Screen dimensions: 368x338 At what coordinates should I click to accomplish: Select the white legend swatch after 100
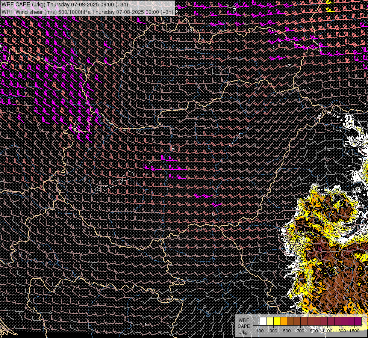[x=264, y=321]
